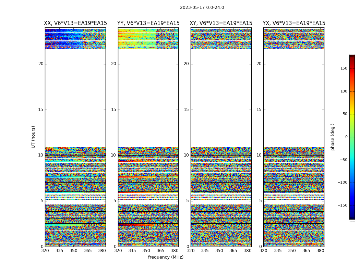This screenshot has width=360, height=274.
Task: Click the 15 hour tick of XY panel
Action: [x=186, y=110]
